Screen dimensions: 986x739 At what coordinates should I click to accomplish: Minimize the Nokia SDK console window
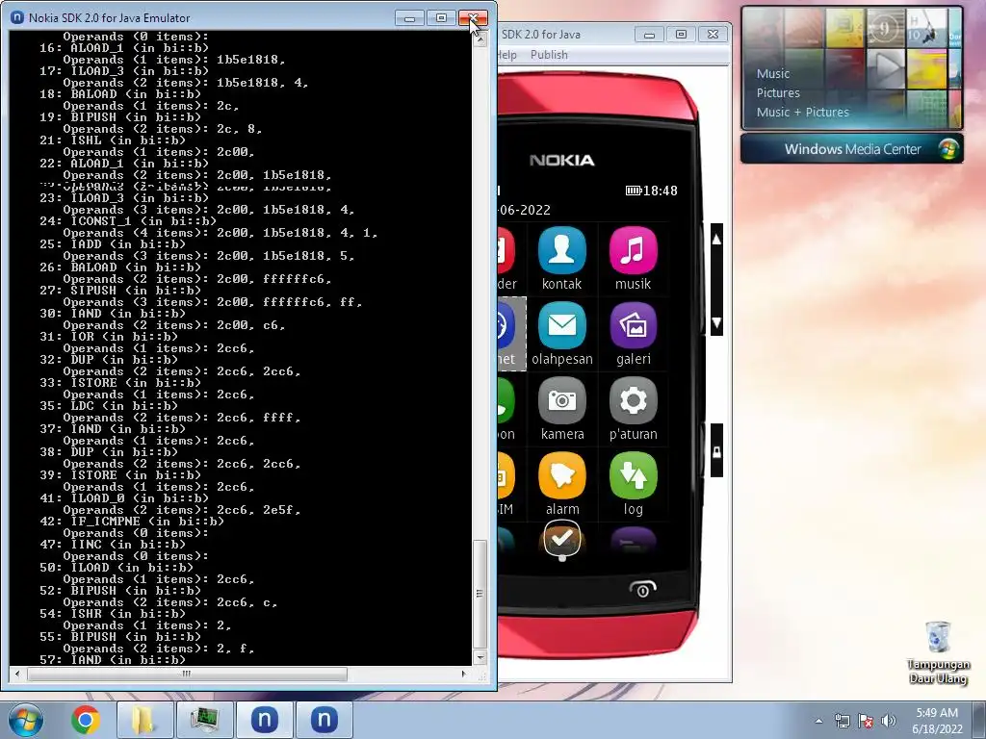click(409, 17)
